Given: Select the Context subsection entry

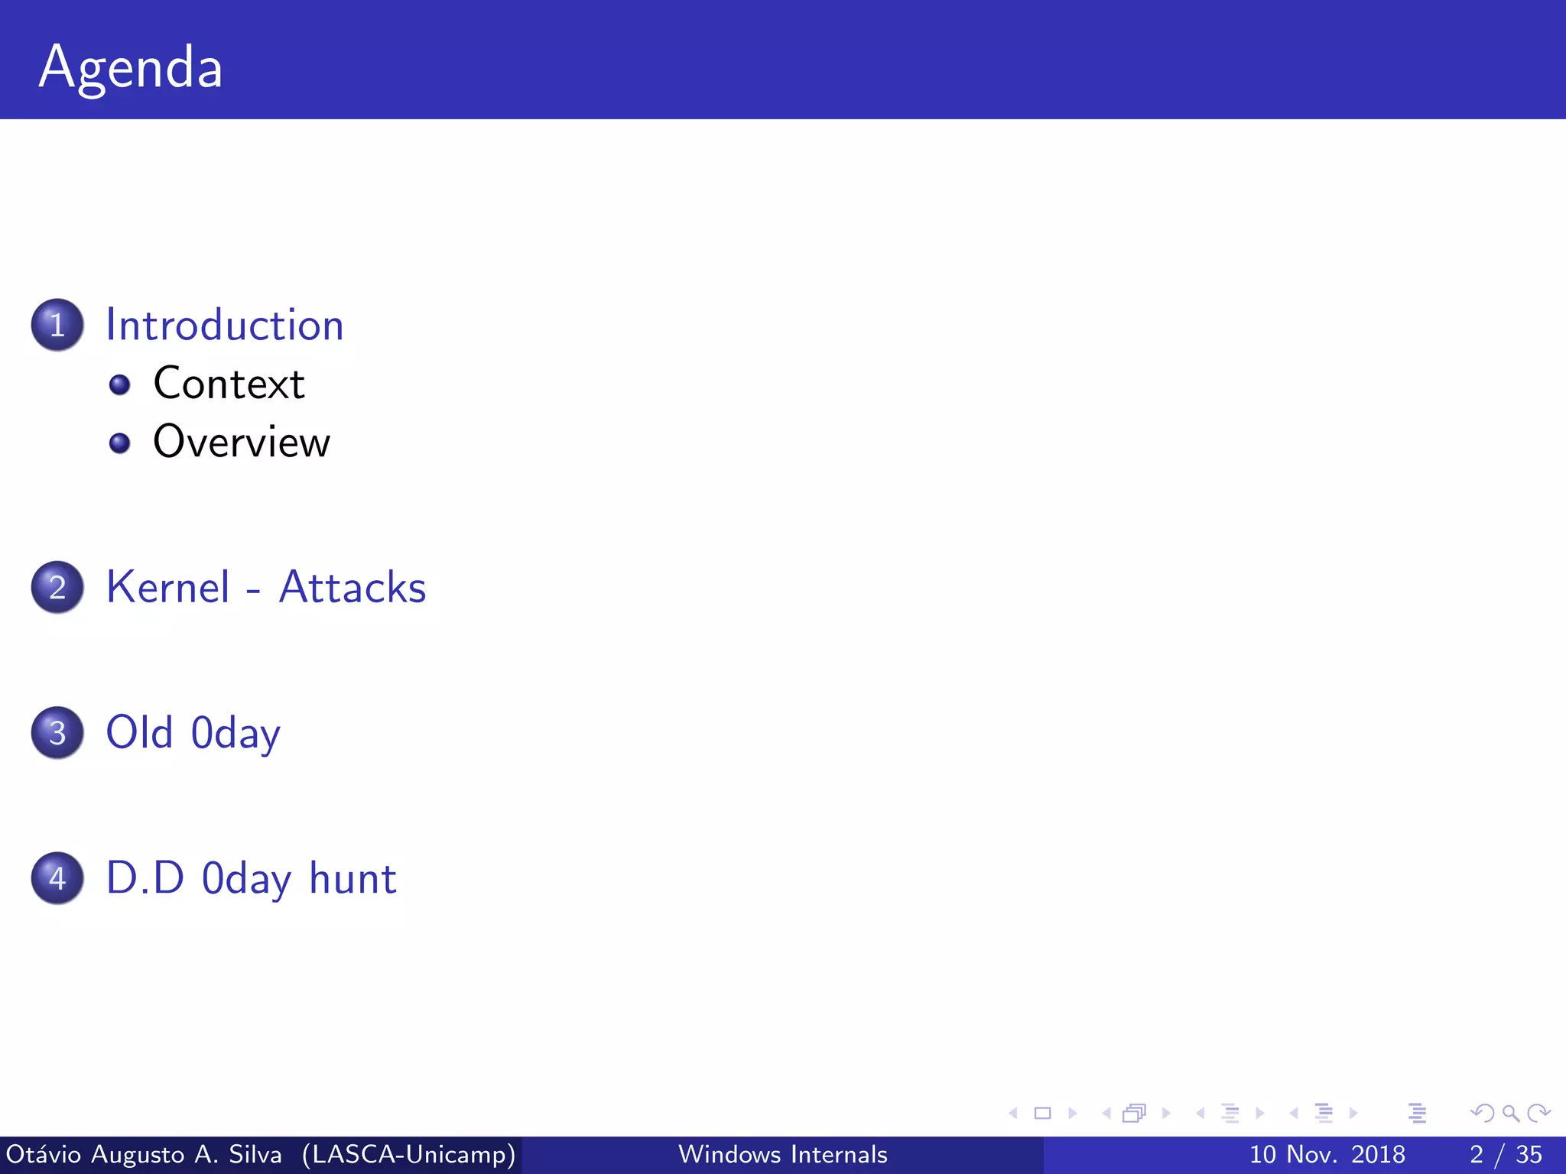Looking at the screenshot, I should (229, 383).
